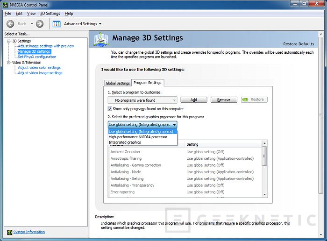This screenshot has height=241, width=327.
Task: Click the NVIDIA Control Panel title icon
Action: click(6, 5)
